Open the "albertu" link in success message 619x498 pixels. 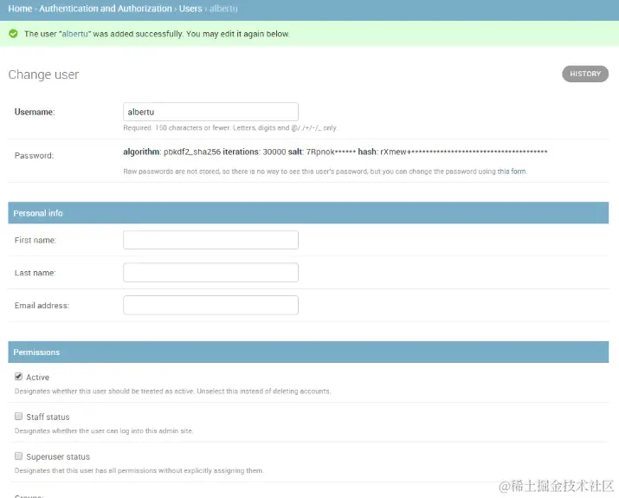coord(75,34)
